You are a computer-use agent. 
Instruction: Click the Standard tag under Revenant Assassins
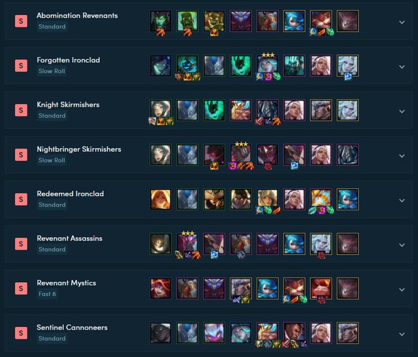[52, 250]
